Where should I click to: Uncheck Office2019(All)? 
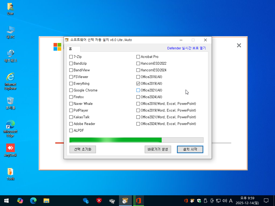138,84
